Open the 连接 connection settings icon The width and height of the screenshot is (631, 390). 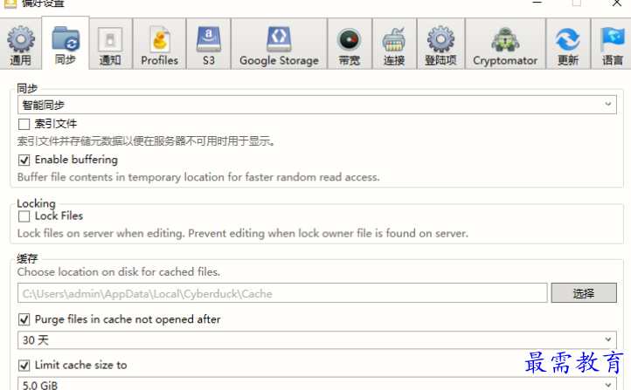click(394, 40)
